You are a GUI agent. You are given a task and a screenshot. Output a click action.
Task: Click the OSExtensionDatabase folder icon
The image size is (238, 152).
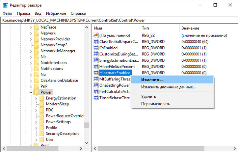[x=36, y=81]
